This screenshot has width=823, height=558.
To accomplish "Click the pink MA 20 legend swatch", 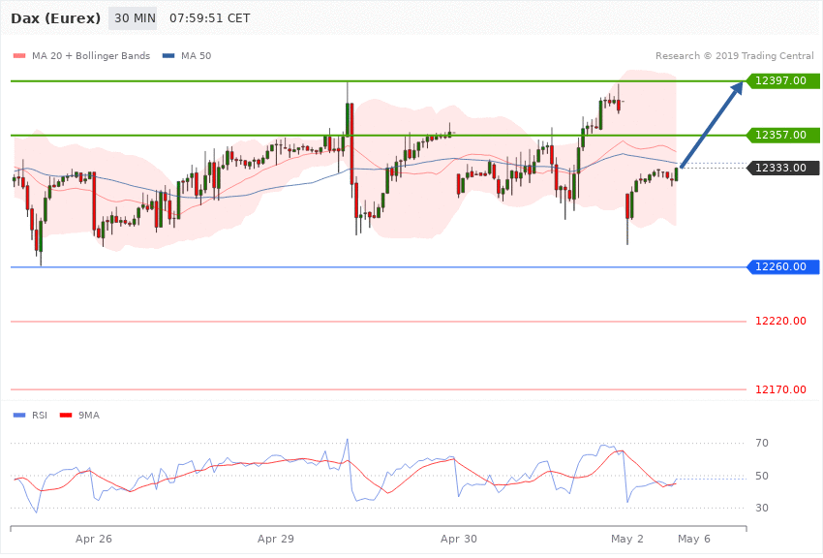I will pyautogui.click(x=19, y=55).
